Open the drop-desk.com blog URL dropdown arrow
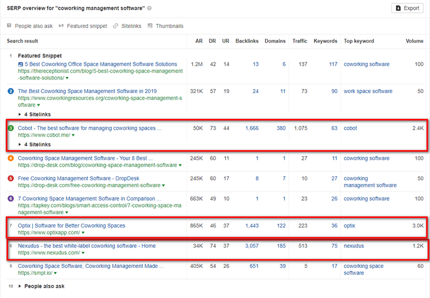 coord(180,166)
